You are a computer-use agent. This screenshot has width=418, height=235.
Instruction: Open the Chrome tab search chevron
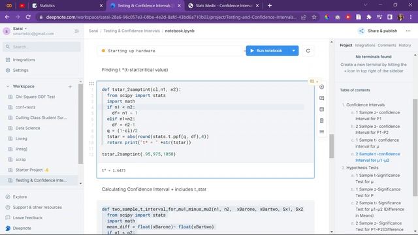[x=365, y=5]
